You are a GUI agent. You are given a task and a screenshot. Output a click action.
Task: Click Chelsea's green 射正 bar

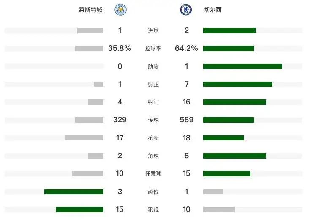238,84
